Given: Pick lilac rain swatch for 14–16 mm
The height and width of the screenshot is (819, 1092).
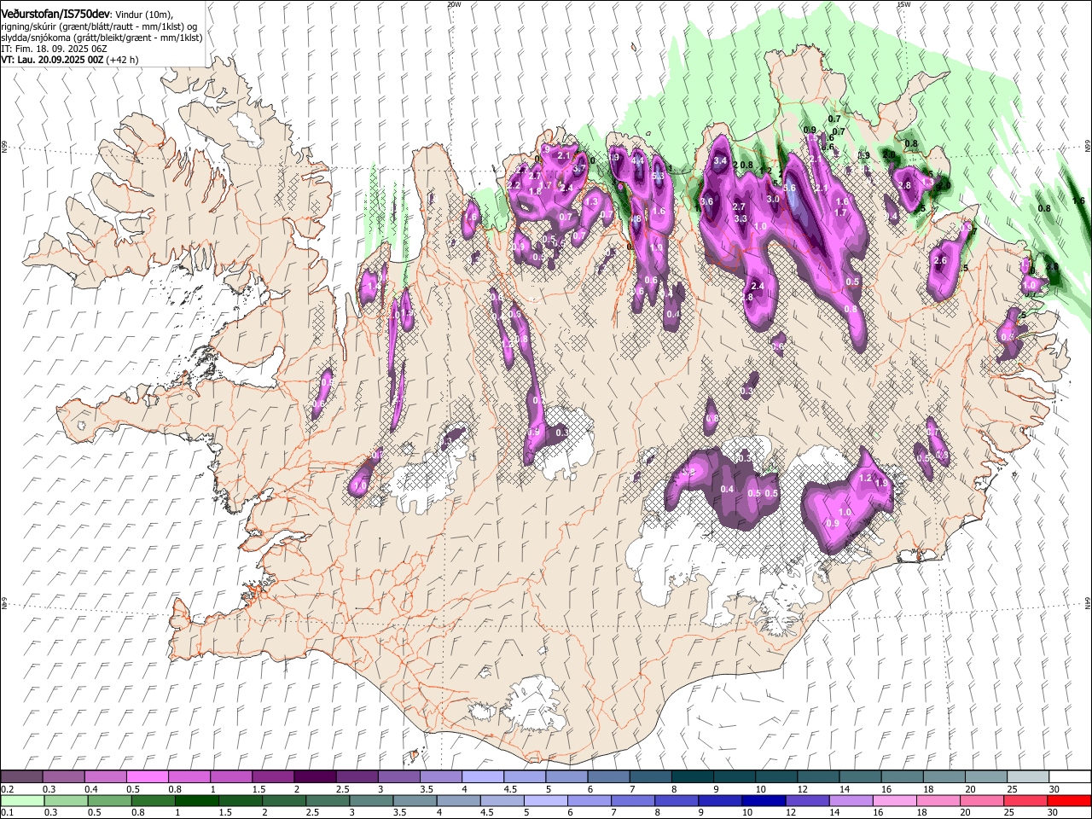Looking at the screenshot, I should click(850, 800).
